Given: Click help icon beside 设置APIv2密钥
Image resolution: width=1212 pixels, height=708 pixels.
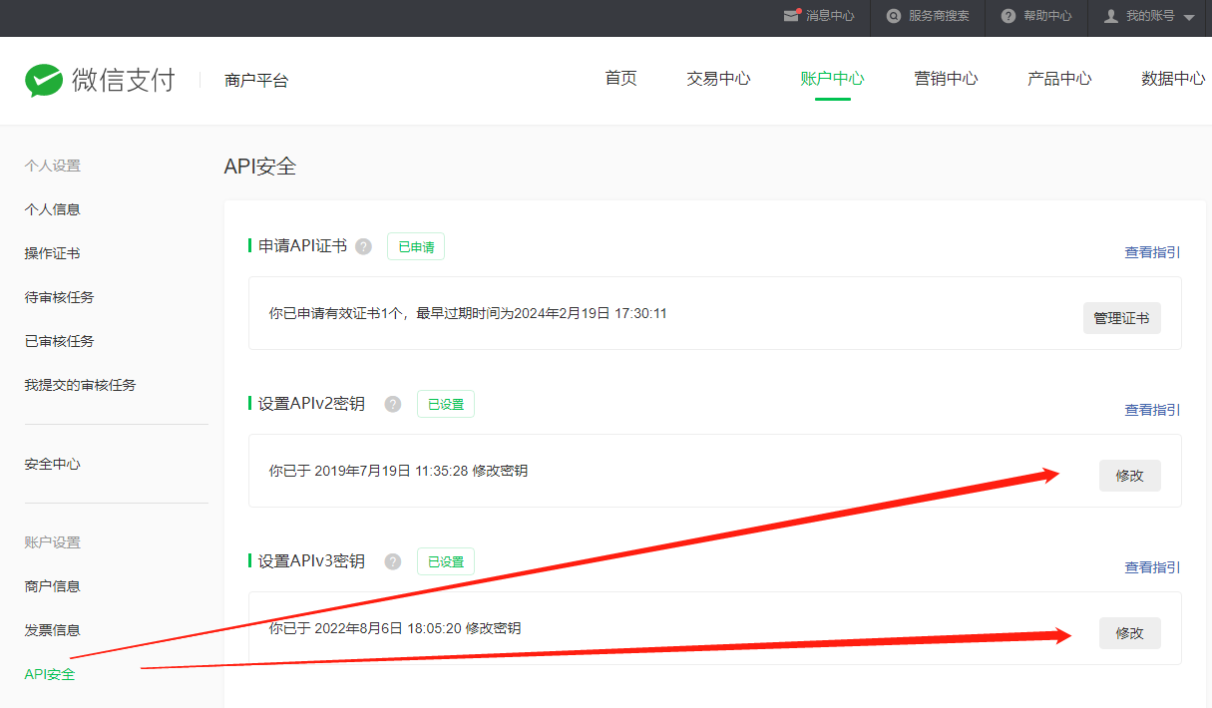Looking at the screenshot, I should click(393, 404).
